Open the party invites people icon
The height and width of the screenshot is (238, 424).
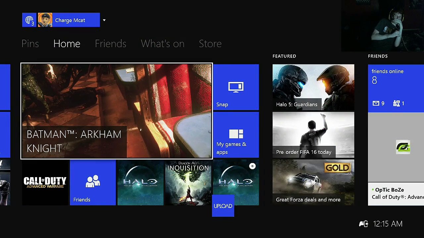[396, 103]
